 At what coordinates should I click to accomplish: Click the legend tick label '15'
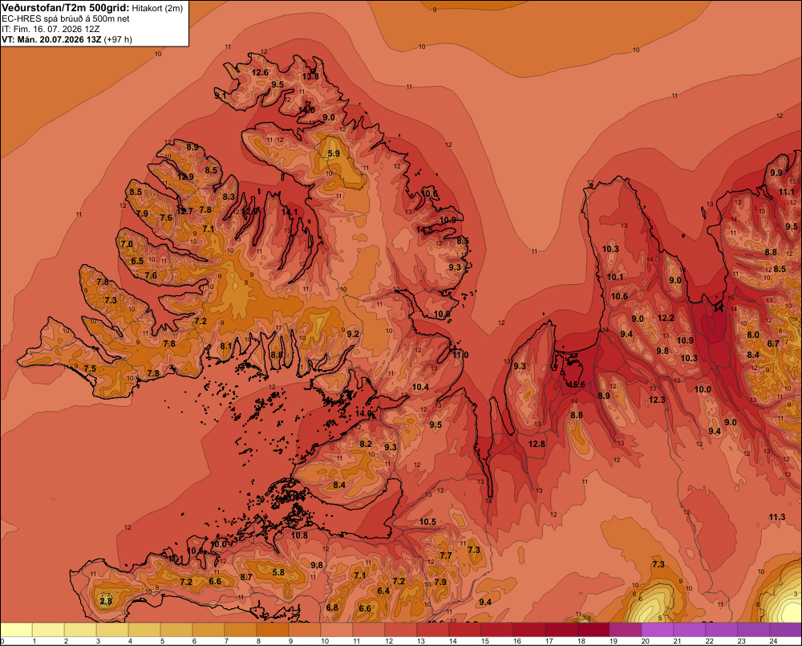[x=485, y=641]
